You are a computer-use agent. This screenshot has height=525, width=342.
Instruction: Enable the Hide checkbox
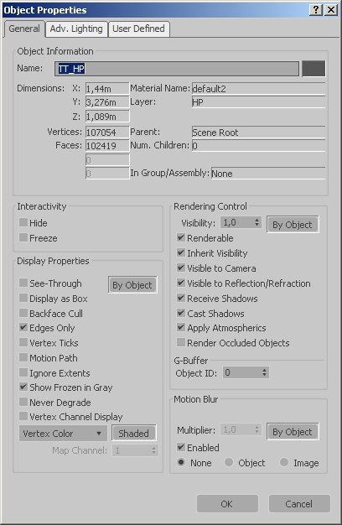tap(23, 222)
